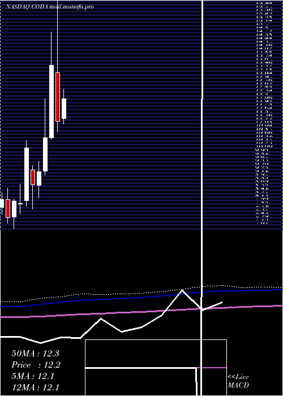Screen dimensions: 283x396
Task: Select the 50MA : 12.3 readout
Action: click(35, 354)
